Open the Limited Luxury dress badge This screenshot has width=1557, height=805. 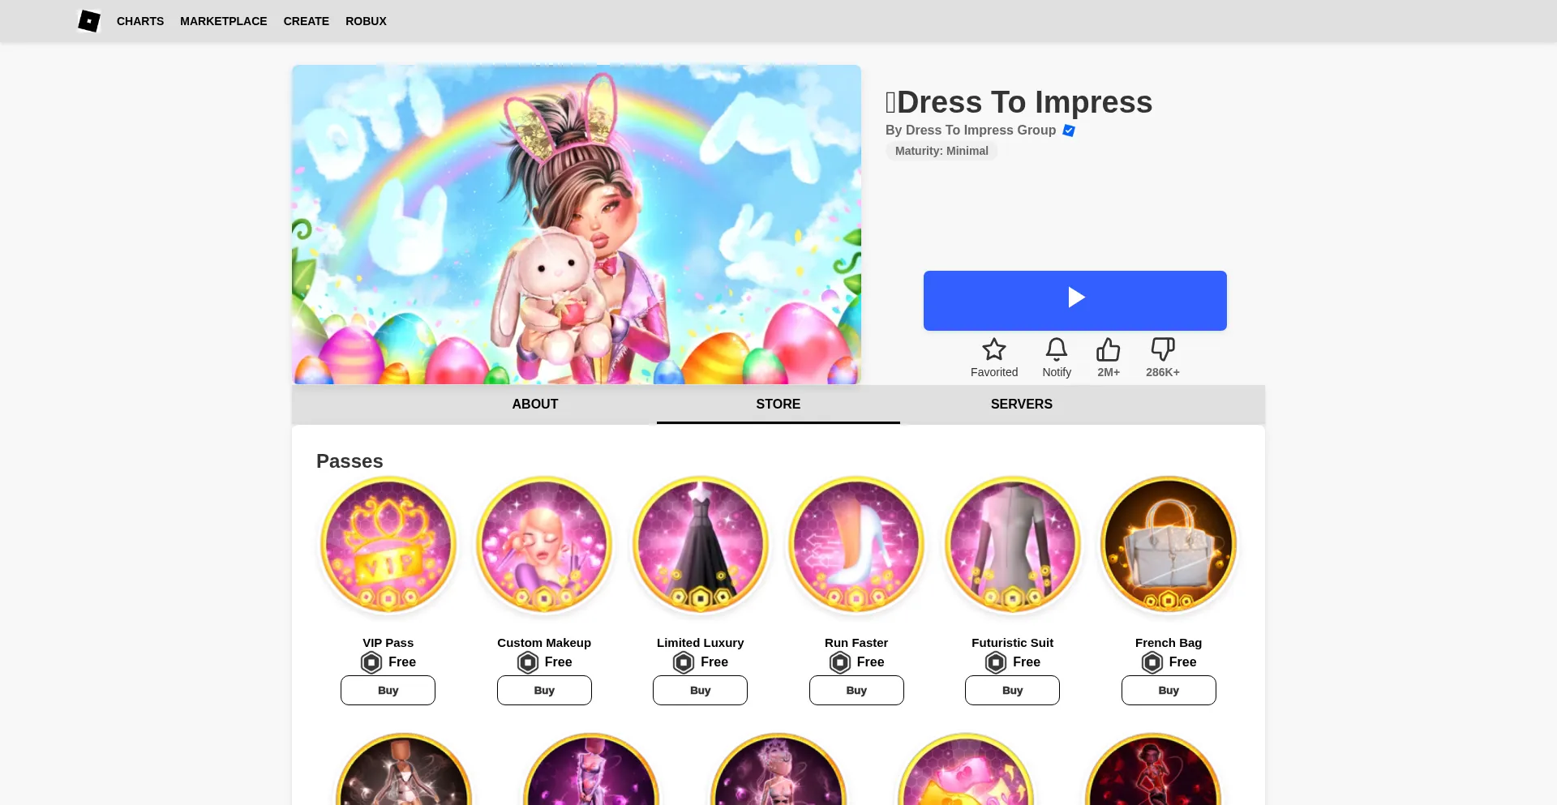click(x=701, y=544)
